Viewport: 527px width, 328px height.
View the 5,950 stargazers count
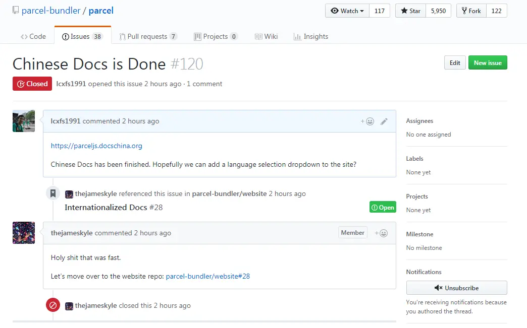438,11
